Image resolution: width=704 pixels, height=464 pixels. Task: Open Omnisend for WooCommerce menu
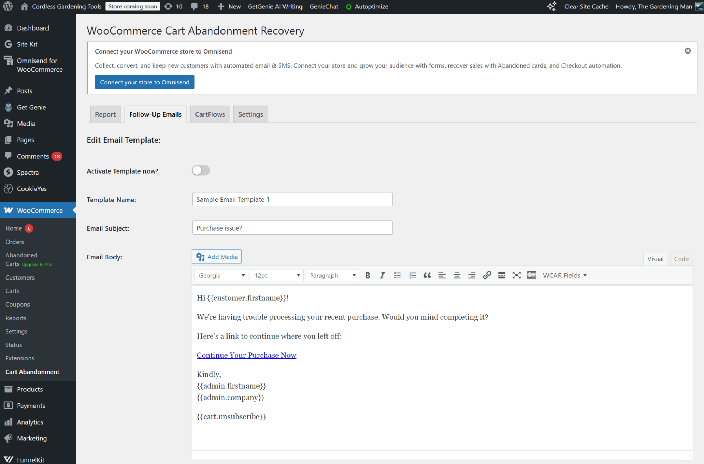[x=39, y=65]
